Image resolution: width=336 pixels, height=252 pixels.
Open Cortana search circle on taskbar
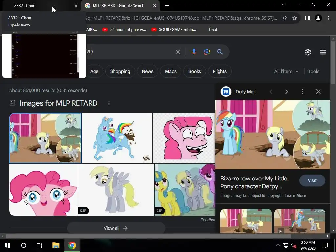click(x=24, y=245)
